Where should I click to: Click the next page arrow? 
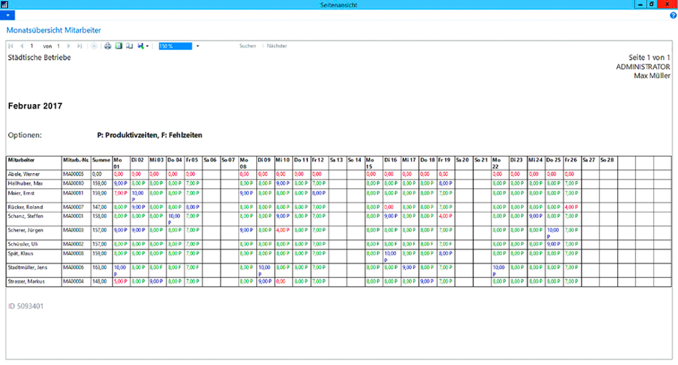point(68,46)
